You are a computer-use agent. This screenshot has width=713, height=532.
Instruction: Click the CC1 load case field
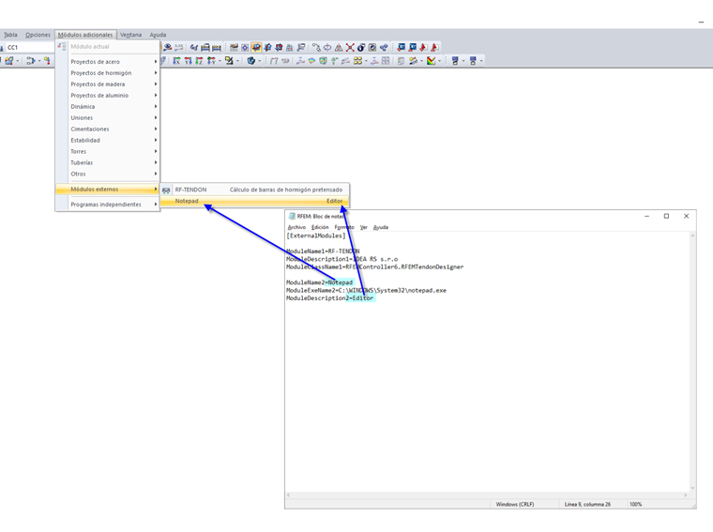point(30,47)
